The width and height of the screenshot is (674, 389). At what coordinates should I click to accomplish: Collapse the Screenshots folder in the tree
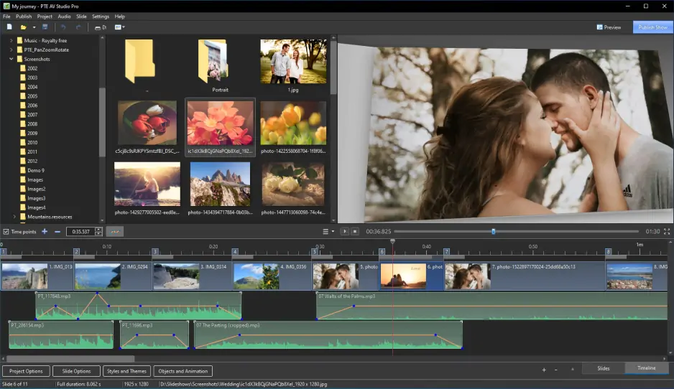(x=11, y=59)
